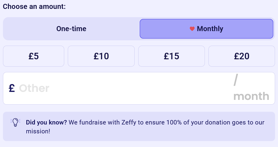Switch to One-time donation
Screen dimensions: 278x147
pyautogui.click(x=71, y=29)
